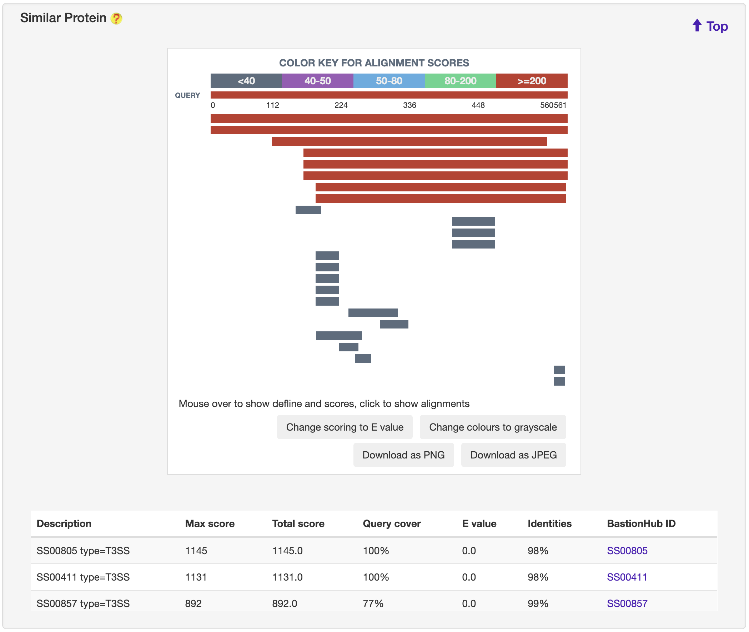Click the red QUERY sequence bar
749x632 pixels.
pos(389,95)
